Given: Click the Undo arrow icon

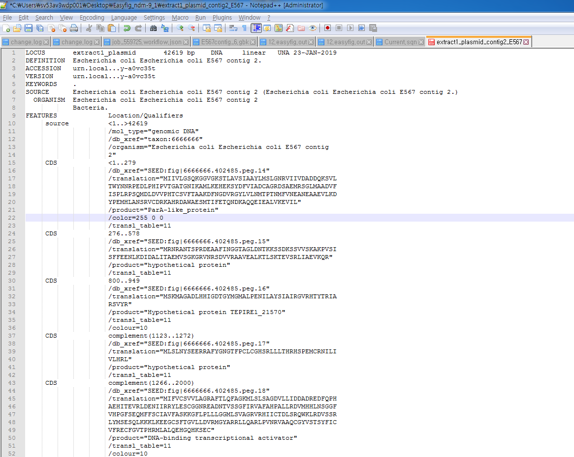Looking at the screenshot, I should click(x=127, y=28).
